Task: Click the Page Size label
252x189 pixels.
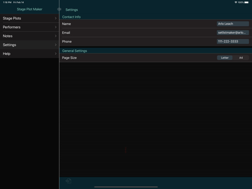Action: tap(69, 58)
